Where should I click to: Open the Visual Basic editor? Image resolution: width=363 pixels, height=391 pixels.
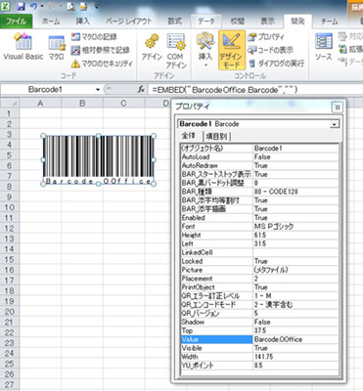tap(23, 46)
